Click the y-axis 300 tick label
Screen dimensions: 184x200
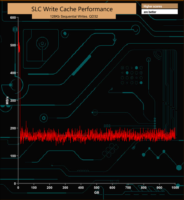[x=13, y=101]
